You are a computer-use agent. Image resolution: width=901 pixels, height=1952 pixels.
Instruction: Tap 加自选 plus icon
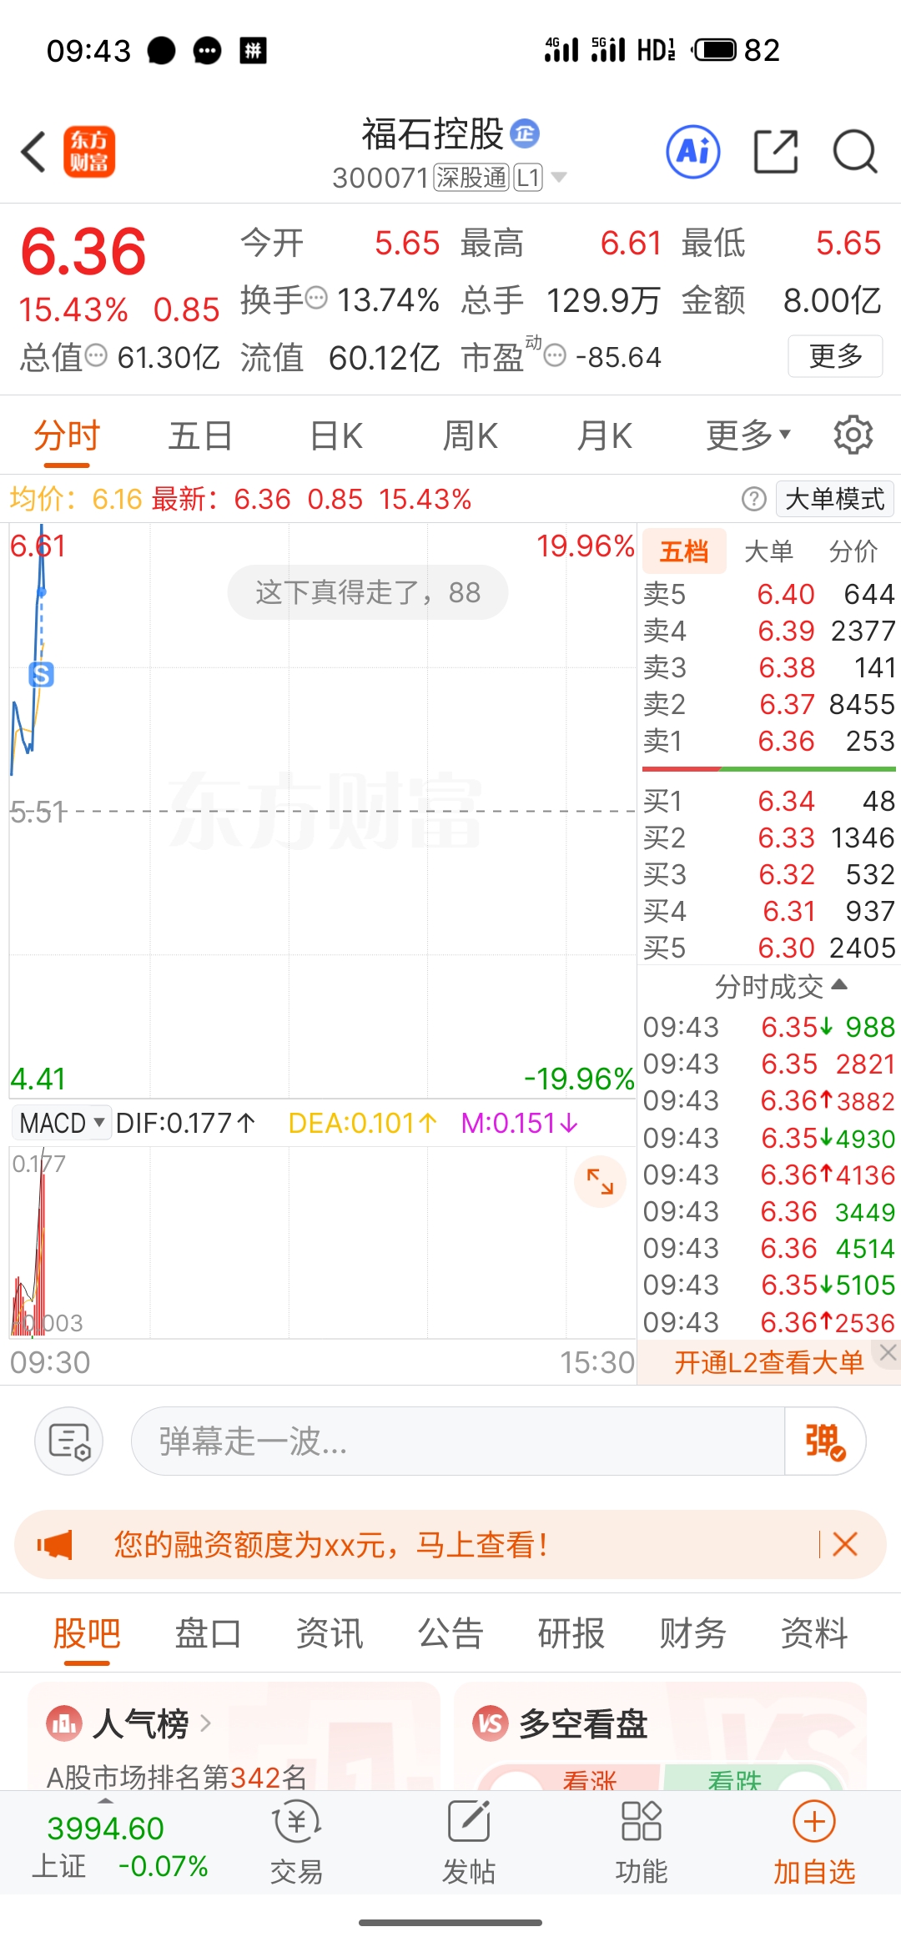point(814,1821)
